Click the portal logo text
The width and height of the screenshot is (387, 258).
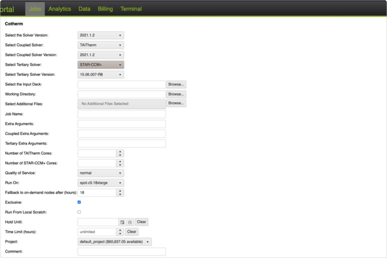tap(7, 9)
